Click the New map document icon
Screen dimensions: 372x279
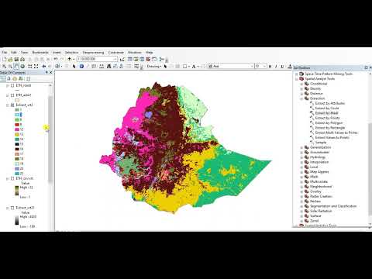click(5, 59)
